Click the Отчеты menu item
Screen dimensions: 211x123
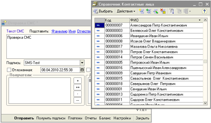[90, 118]
